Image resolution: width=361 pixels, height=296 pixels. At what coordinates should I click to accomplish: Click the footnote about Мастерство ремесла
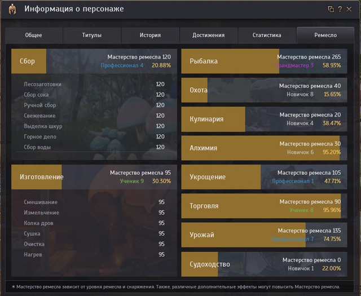(x=176, y=287)
